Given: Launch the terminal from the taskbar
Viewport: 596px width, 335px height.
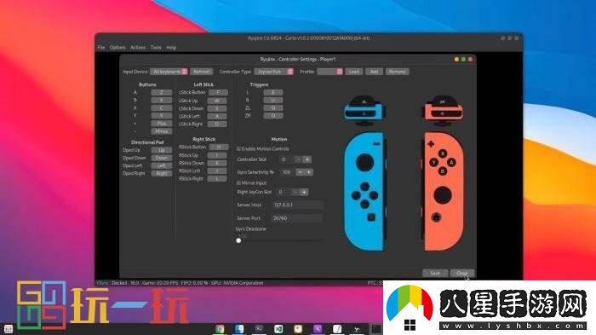Looking at the screenshot, I should click(x=259, y=329).
